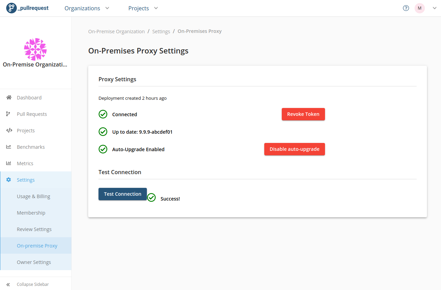
Task: Click the Connected green check icon
Action: coord(103,114)
